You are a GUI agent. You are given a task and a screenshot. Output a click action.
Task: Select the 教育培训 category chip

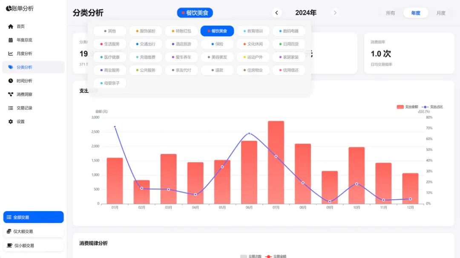(x=253, y=31)
